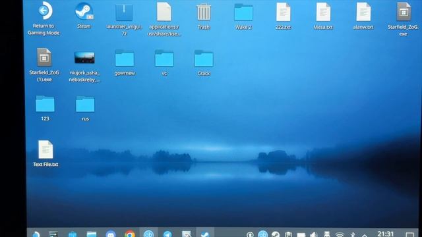Select the Text File.txt document
Viewport: 422px width, 237px height.
pos(45,153)
